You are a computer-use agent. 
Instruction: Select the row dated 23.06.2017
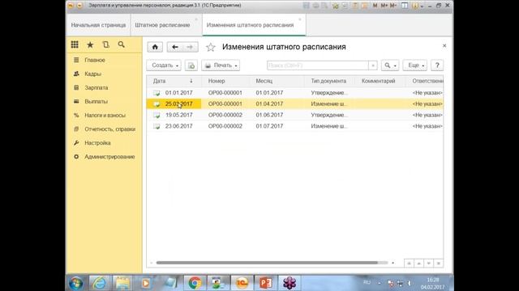tap(294, 126)
